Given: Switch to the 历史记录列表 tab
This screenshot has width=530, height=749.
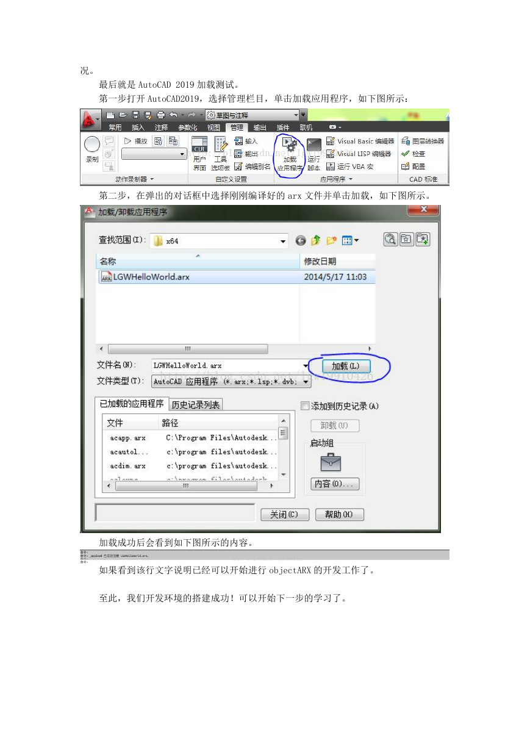Looking at the screenshot, I should tap(196, 404).
